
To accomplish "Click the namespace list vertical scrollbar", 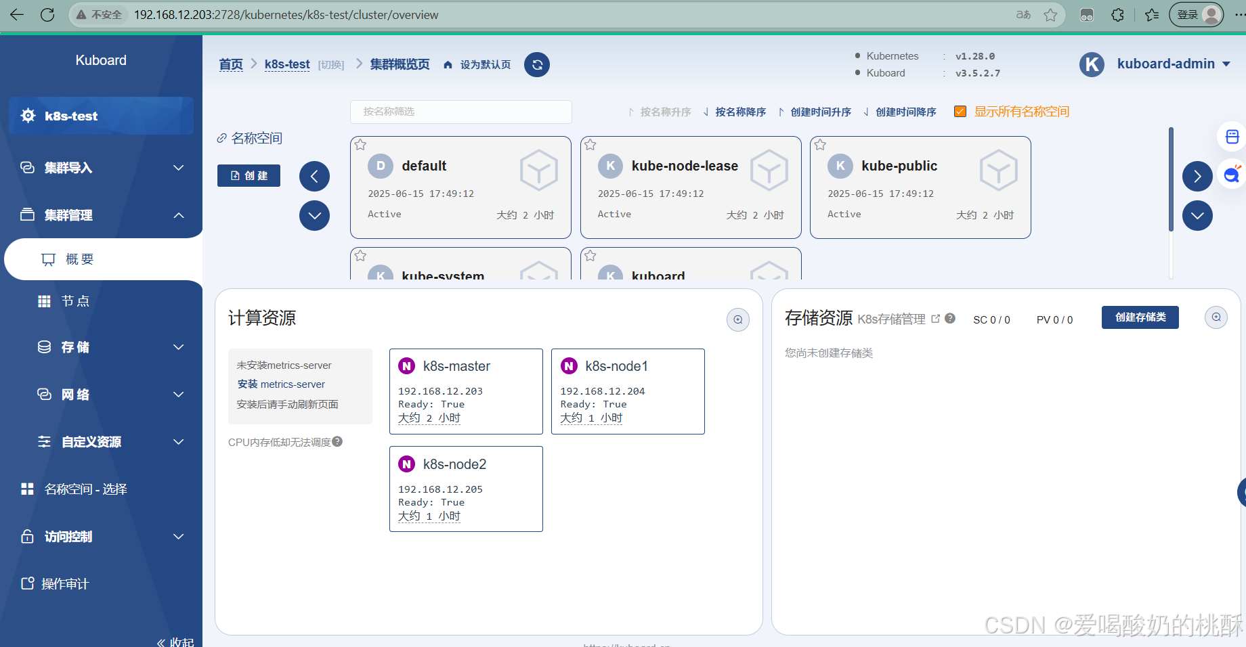I will coord(1171,179).
